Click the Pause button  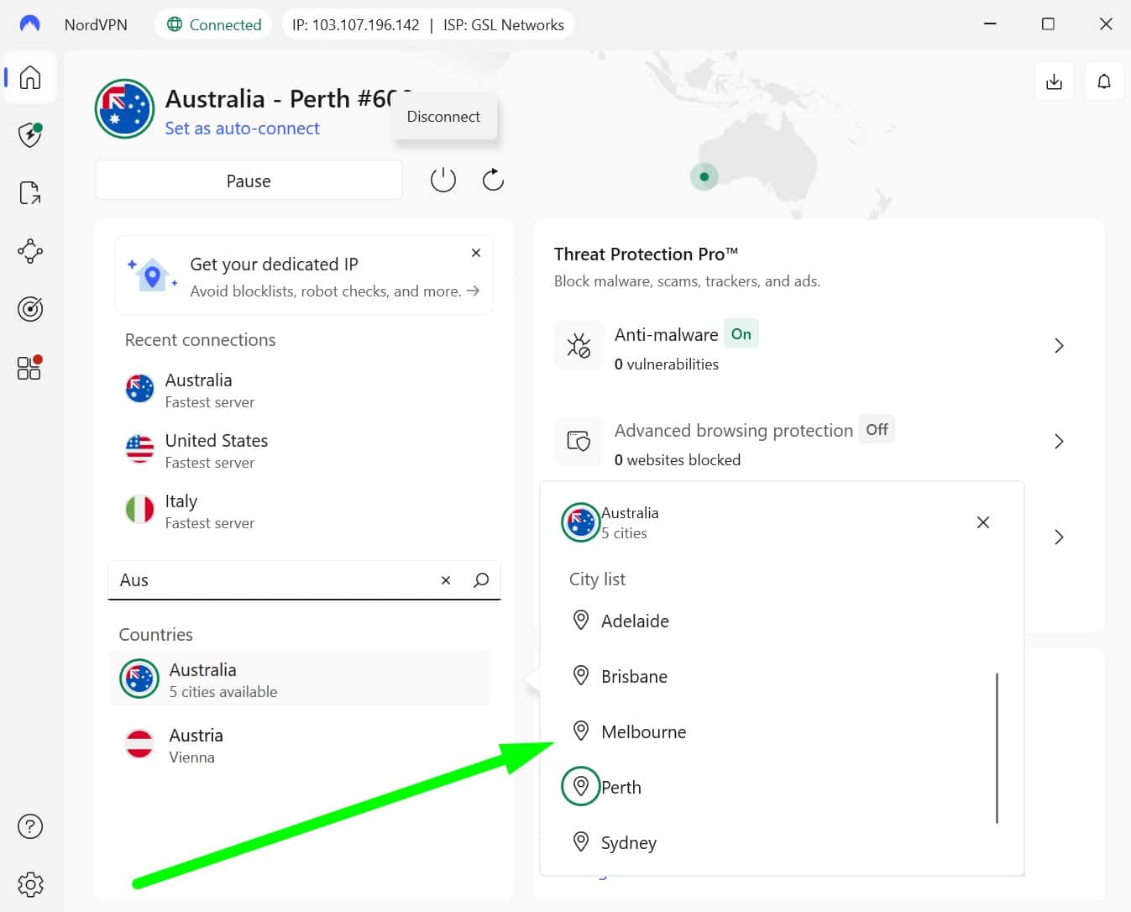point(249,181)
